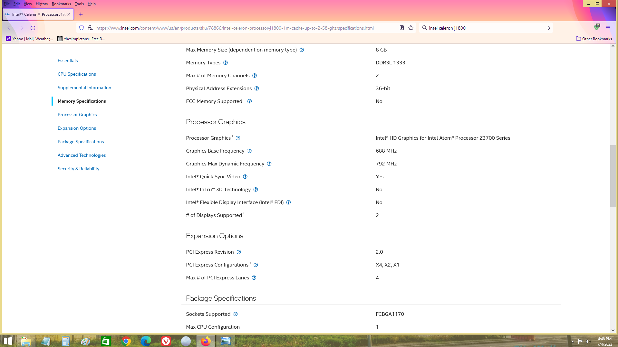Jump to CPU Specifications section

tap(77, 74)
